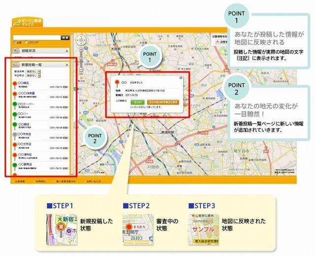Open the 個人情報保護方針 footer link

pos(65,182)
